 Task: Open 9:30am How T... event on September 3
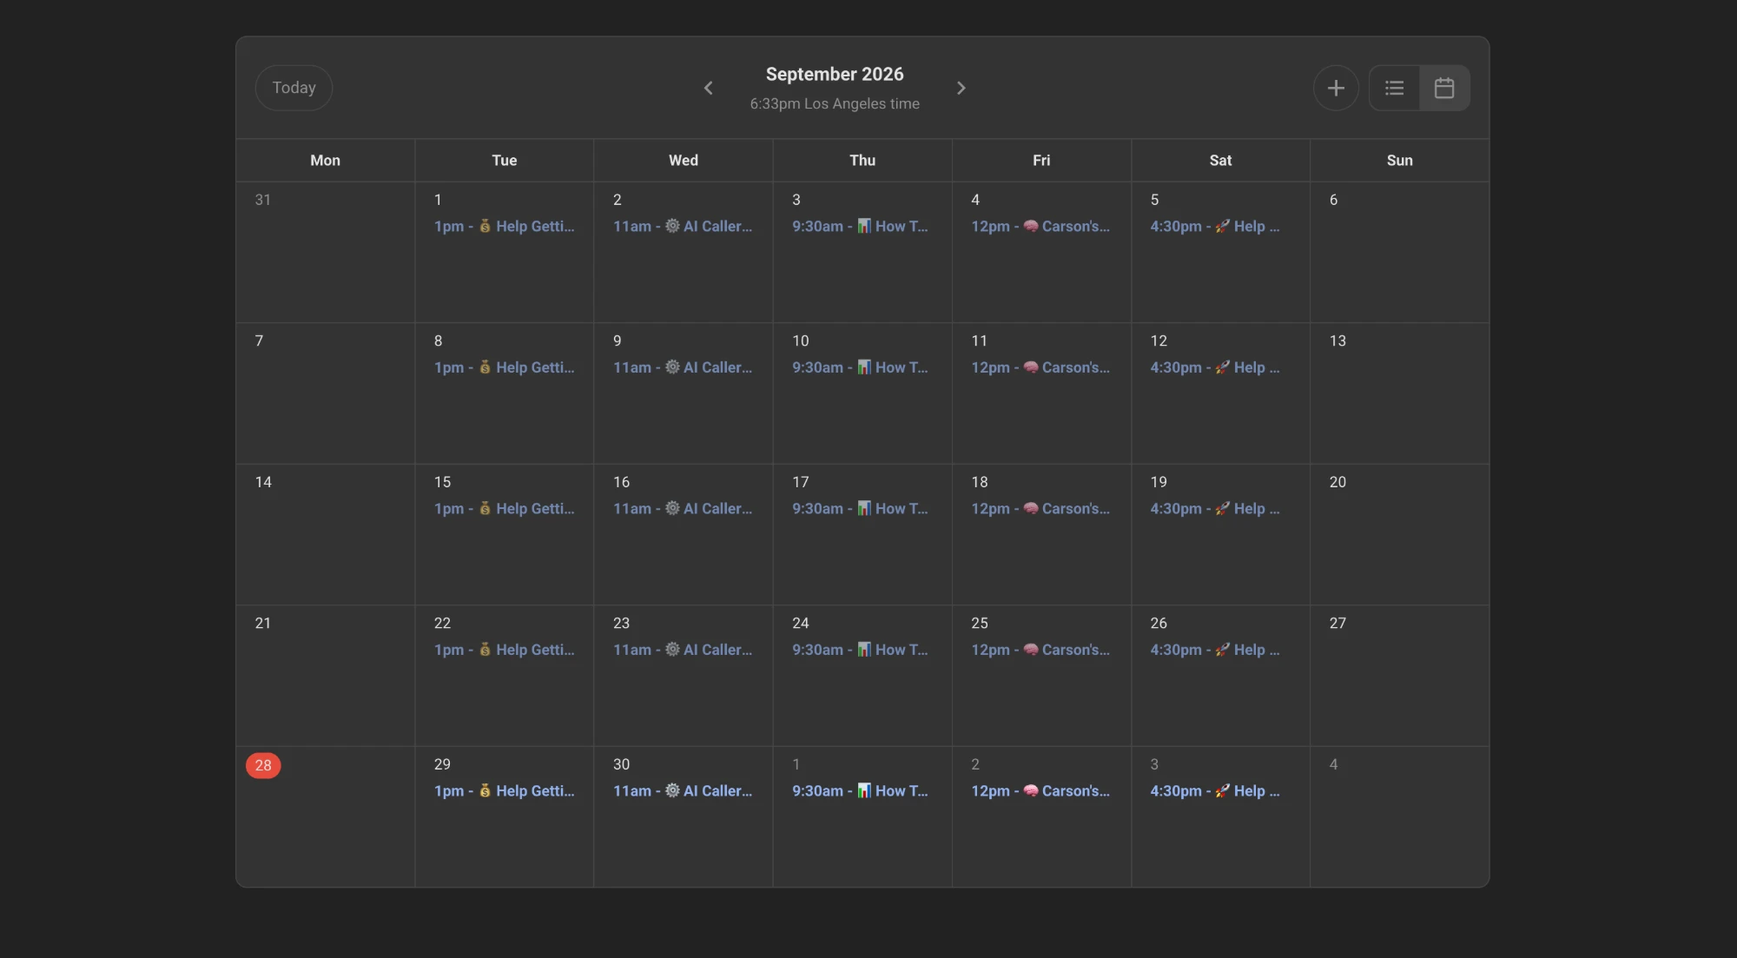(861, 226)
